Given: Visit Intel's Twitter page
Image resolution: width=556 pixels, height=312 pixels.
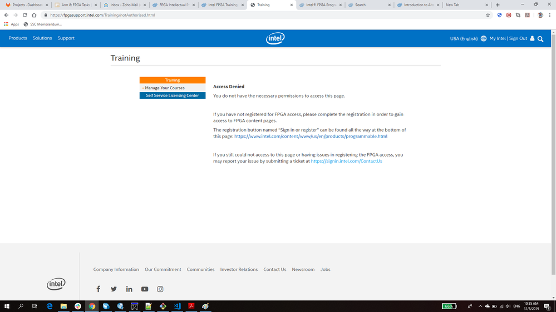Looking at the screenshot, I should pyautogui.click(x=114, y=289).
